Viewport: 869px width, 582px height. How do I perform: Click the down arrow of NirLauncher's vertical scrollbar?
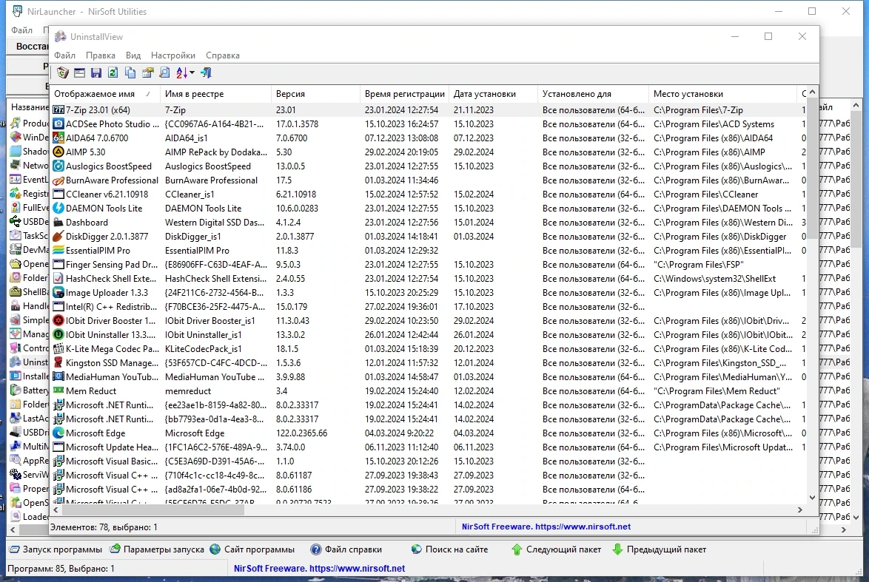(x=856, y=517)
